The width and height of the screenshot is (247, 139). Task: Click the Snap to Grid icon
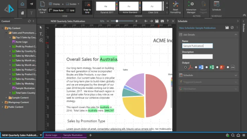click(x=87, y=8)
